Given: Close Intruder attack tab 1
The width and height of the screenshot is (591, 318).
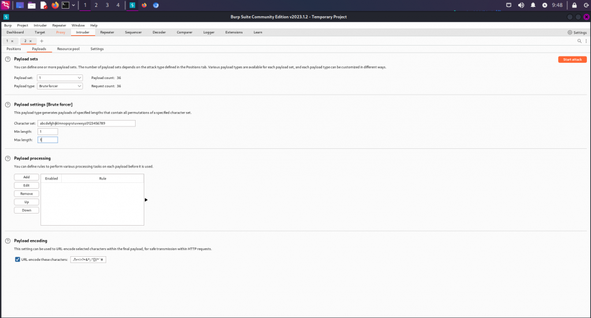Looking at the screenshot, I should (x=13, y=41).
